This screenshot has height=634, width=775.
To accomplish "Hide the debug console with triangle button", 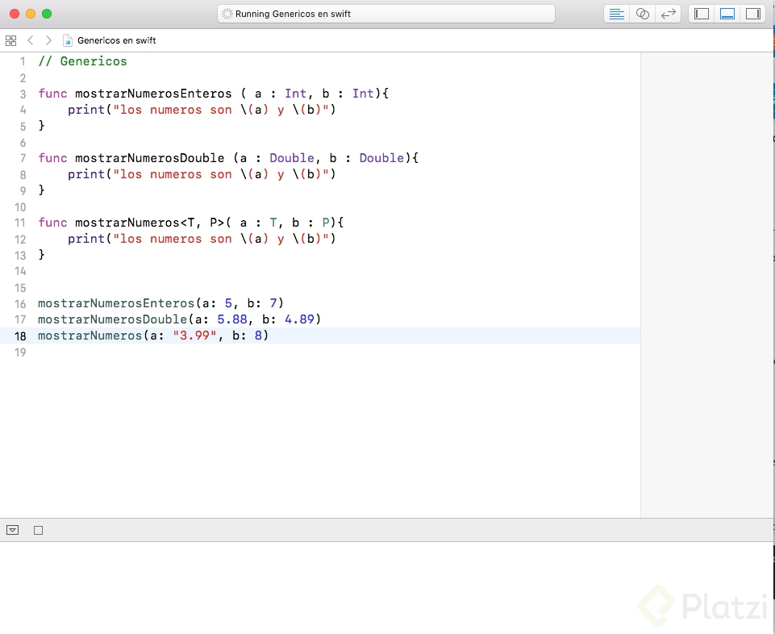I will pos(12,530).
